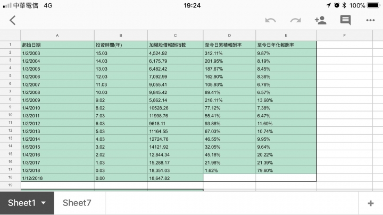The image size is (383, 215).
Task: Open the comments icon
Action: [345, 20]
